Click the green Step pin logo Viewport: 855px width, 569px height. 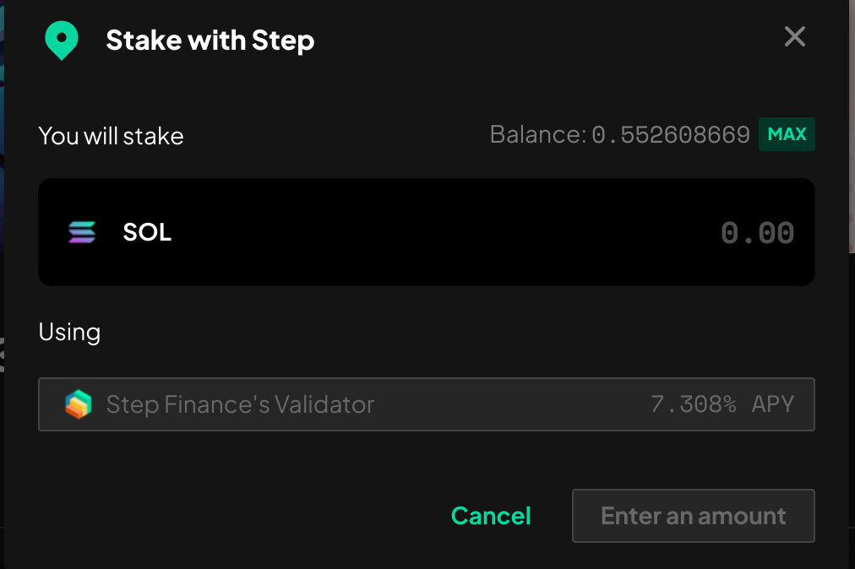click(62, 41)
